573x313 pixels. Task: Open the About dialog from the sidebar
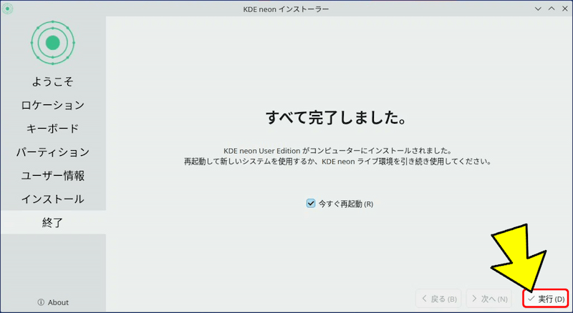(x=53, y=302)
